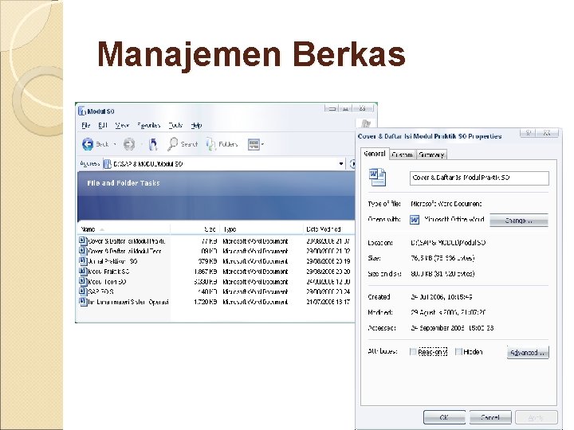This screenshot has height=430, width=574.
Task: Select the Modul Teori SO file icon
Action: point(83,282)
